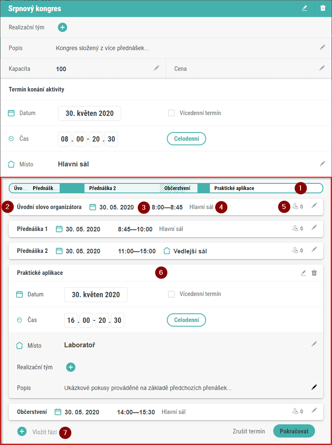Viewport: 332px width, 445px height.
Task: Toggle the top Celodenní option
Action: point(186,139)
